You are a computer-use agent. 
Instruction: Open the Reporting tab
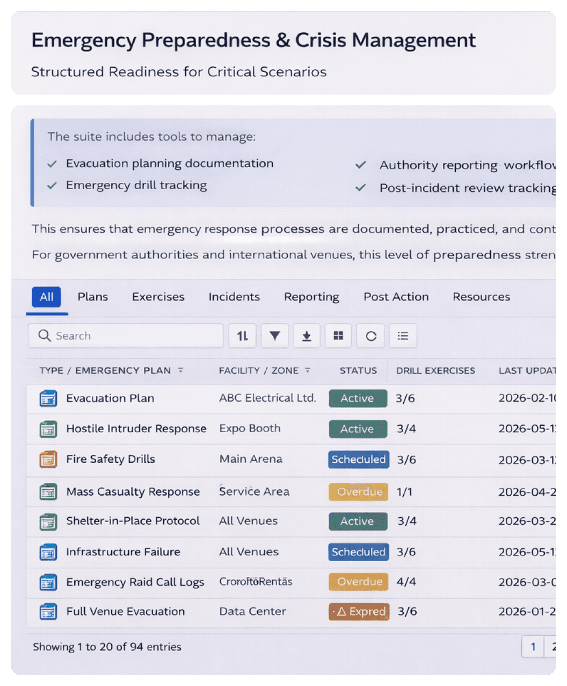pos(311,297)
